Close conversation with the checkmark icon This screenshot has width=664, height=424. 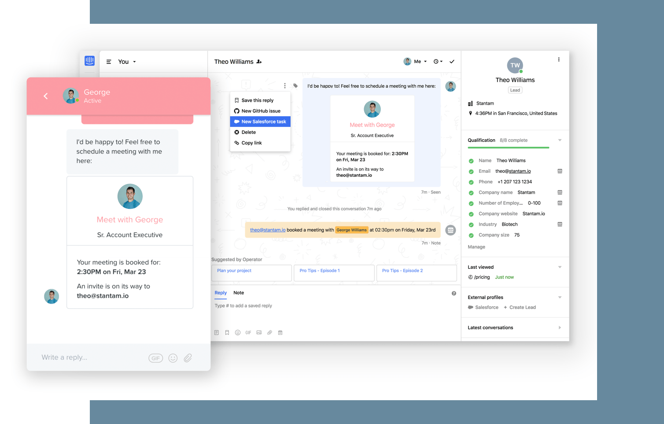pyautogui.click(x=452, y=62)
